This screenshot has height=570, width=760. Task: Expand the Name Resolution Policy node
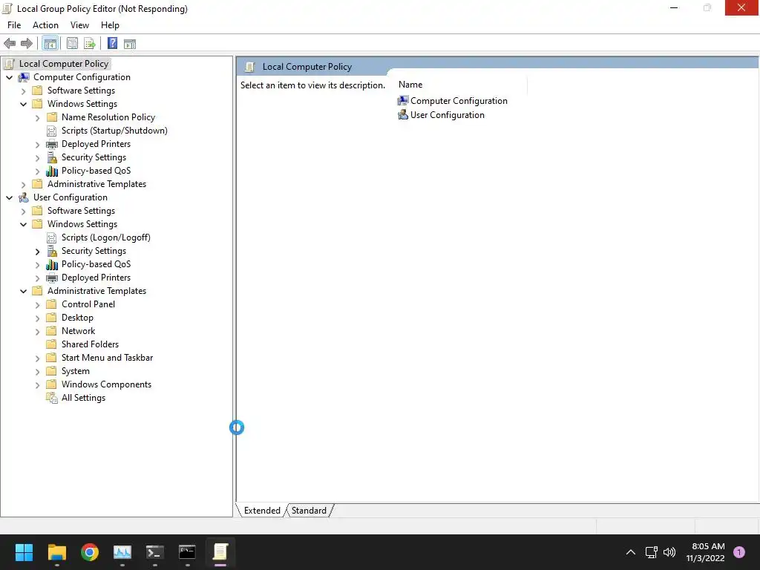pyautogui.click(x=37, y=117)
